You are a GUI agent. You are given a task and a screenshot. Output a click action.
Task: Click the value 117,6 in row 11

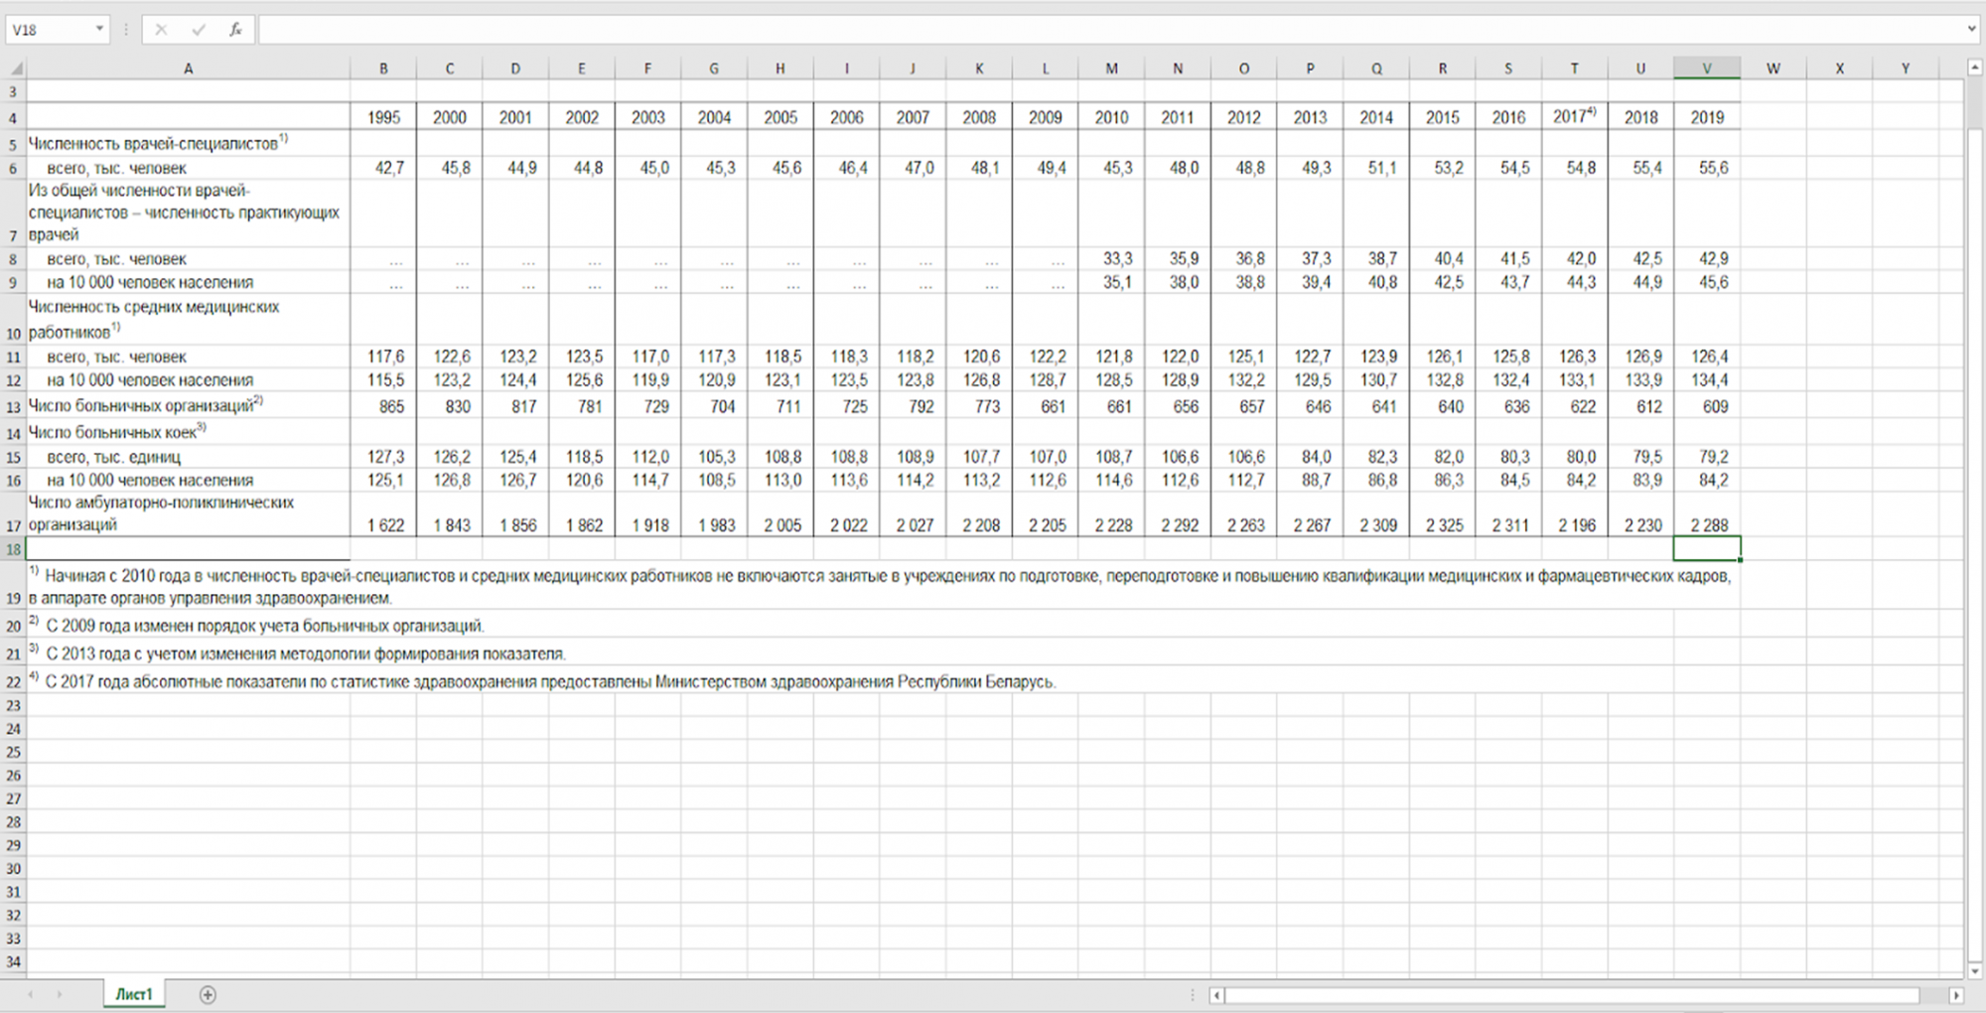(x=385, y=357)
